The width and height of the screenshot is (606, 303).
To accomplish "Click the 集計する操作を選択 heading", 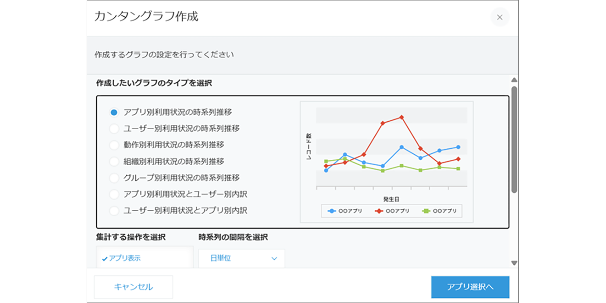I will 131,237.
